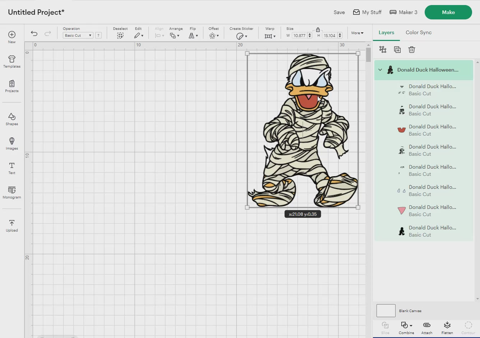Select the red mouth layer
The width and height of the screenshot is (480, 338).
coord(424,130)
